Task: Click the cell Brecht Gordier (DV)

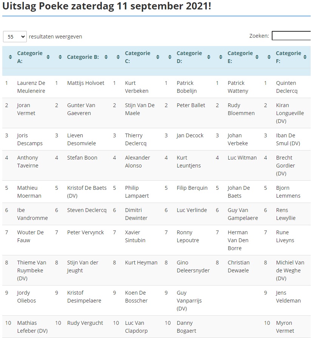Action: [285, 166]
